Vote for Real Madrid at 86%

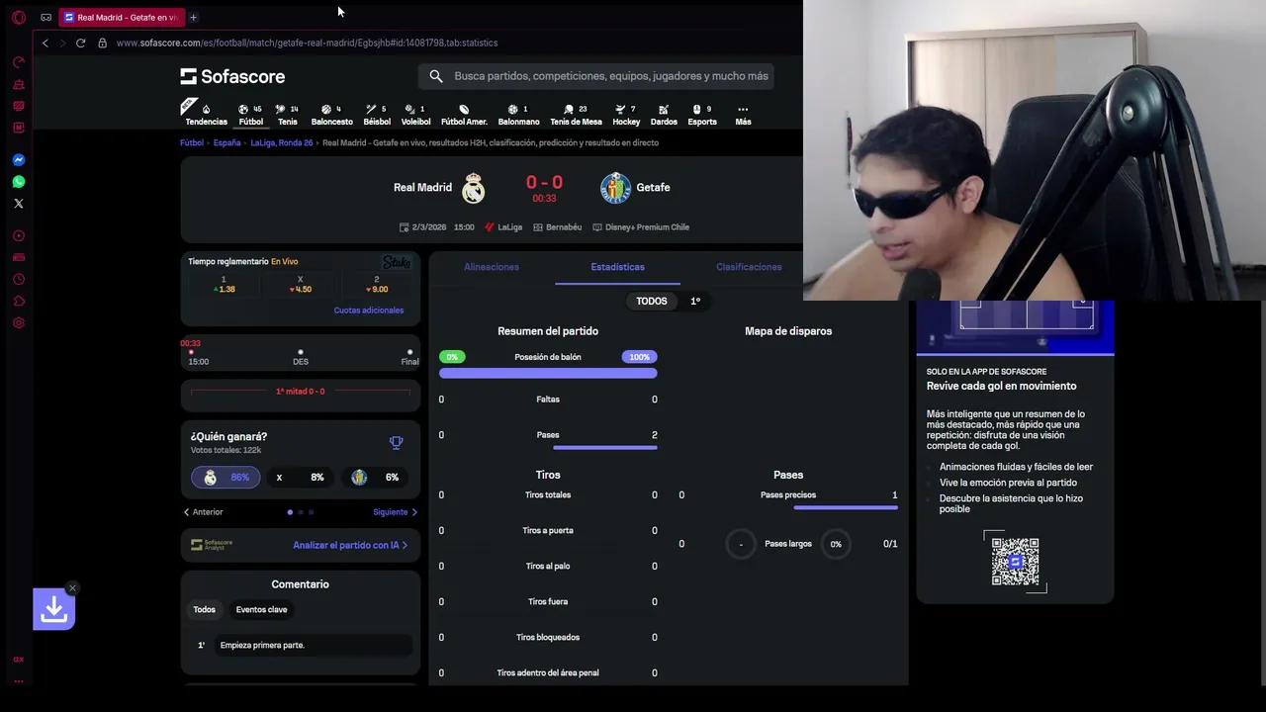tap(226, 477)
